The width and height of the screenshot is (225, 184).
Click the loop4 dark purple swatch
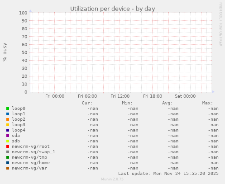click(x=8, y=130)
